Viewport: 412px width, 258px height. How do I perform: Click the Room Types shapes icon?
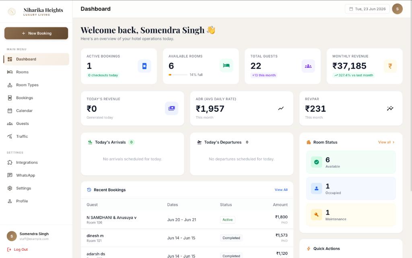click(x=10, y=85)
